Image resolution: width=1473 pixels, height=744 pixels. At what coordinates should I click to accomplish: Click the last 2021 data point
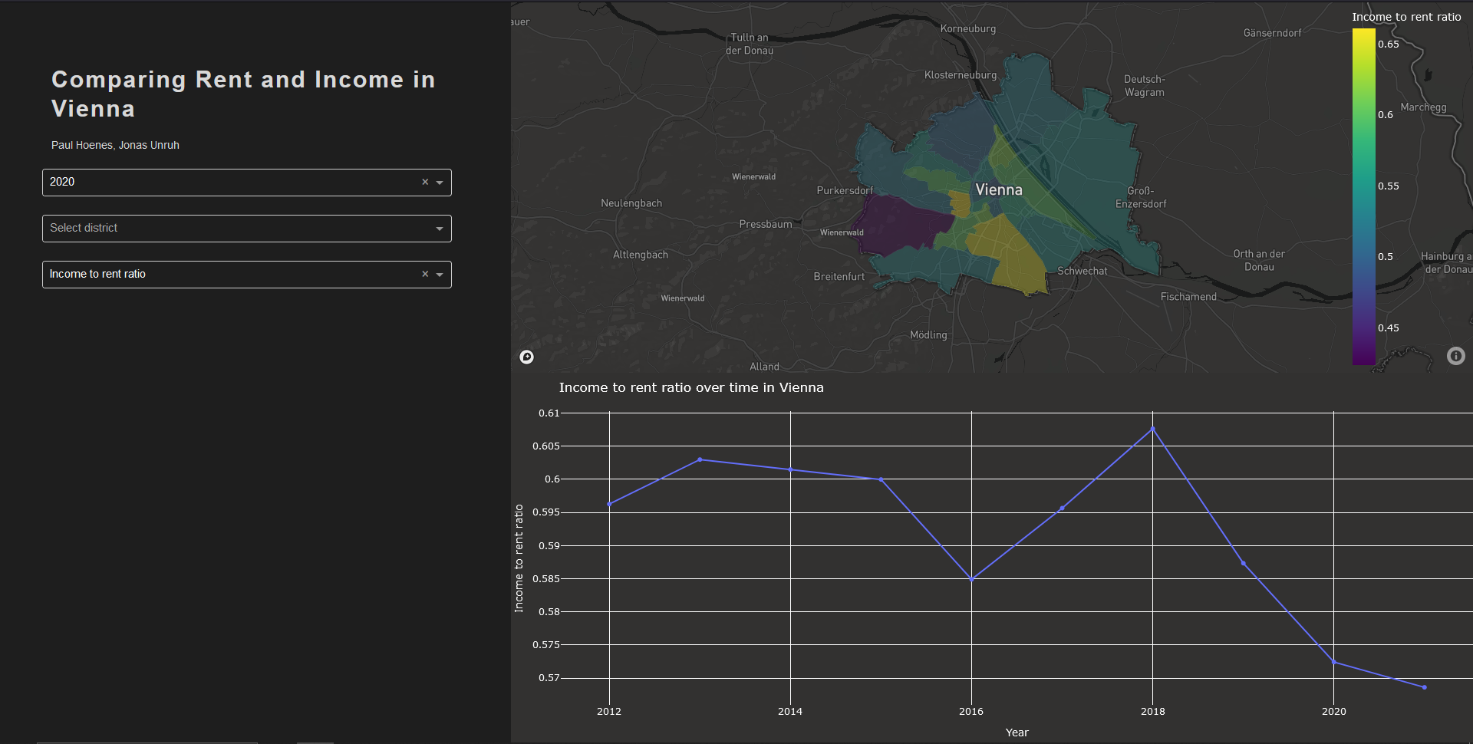(1424, 687)
